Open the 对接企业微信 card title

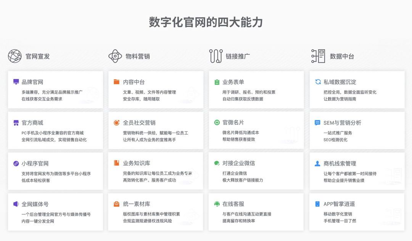[x=238, y=163]
